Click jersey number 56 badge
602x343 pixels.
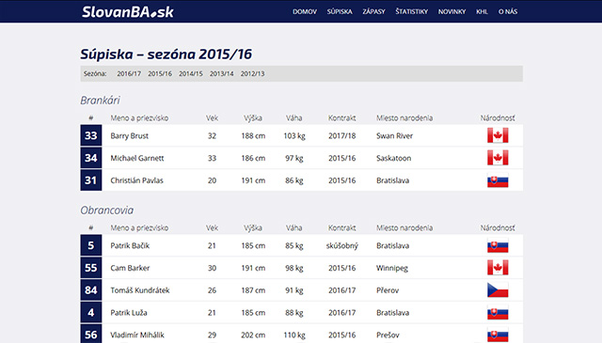pyautogui.click(x=91, y=335)
